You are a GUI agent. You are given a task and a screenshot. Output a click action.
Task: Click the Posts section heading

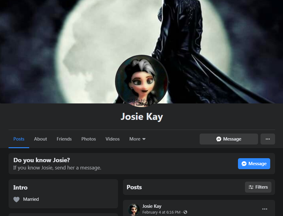click(134, 187)
